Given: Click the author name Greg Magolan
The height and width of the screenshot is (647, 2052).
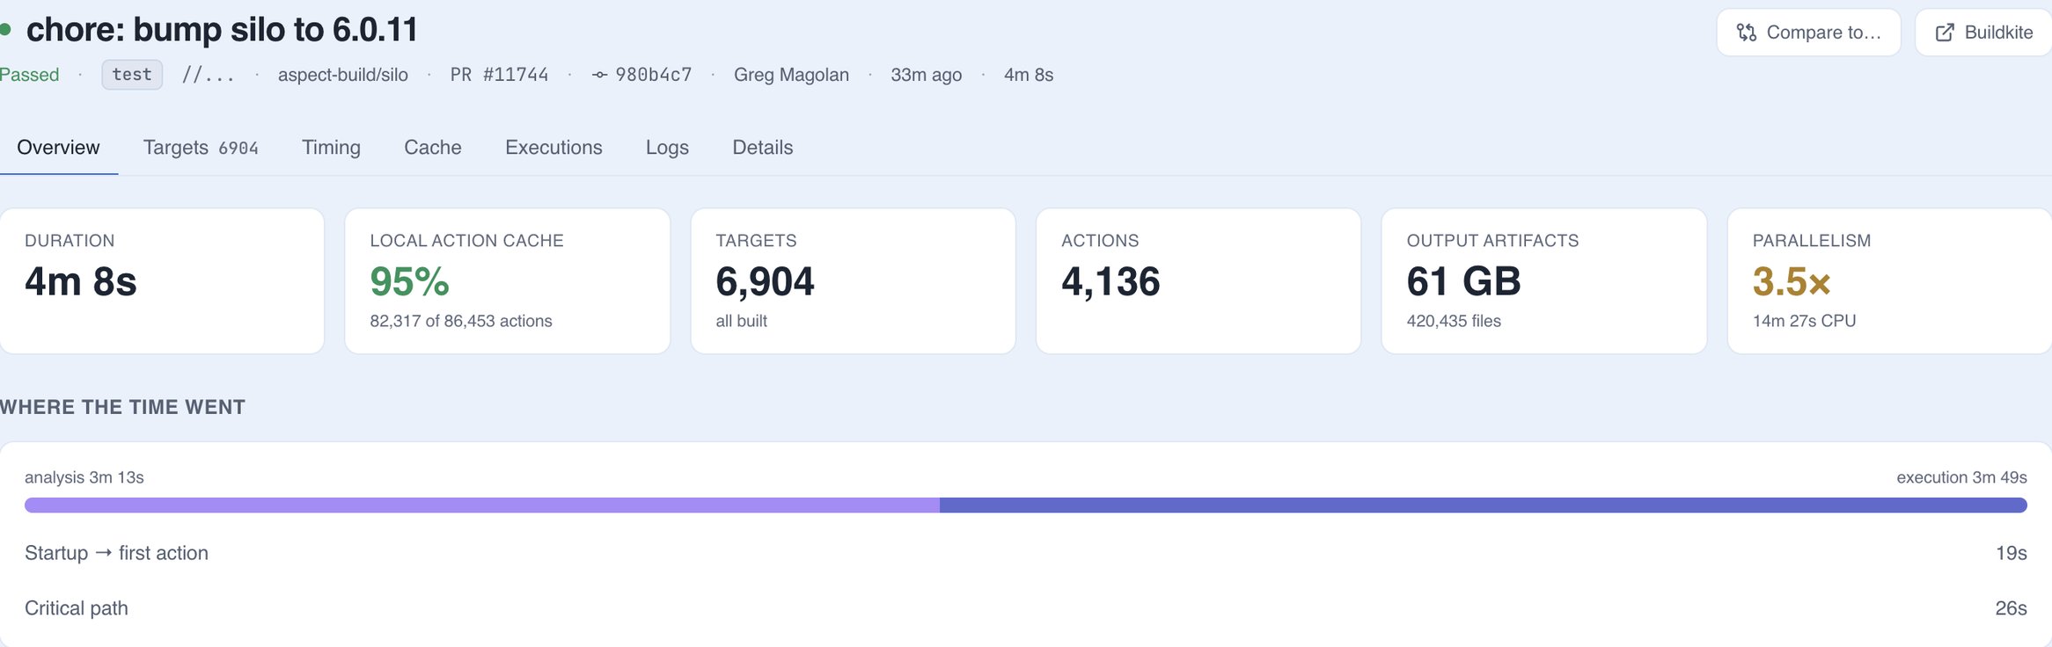Looking at the screenshot, I should coord(791,75).
